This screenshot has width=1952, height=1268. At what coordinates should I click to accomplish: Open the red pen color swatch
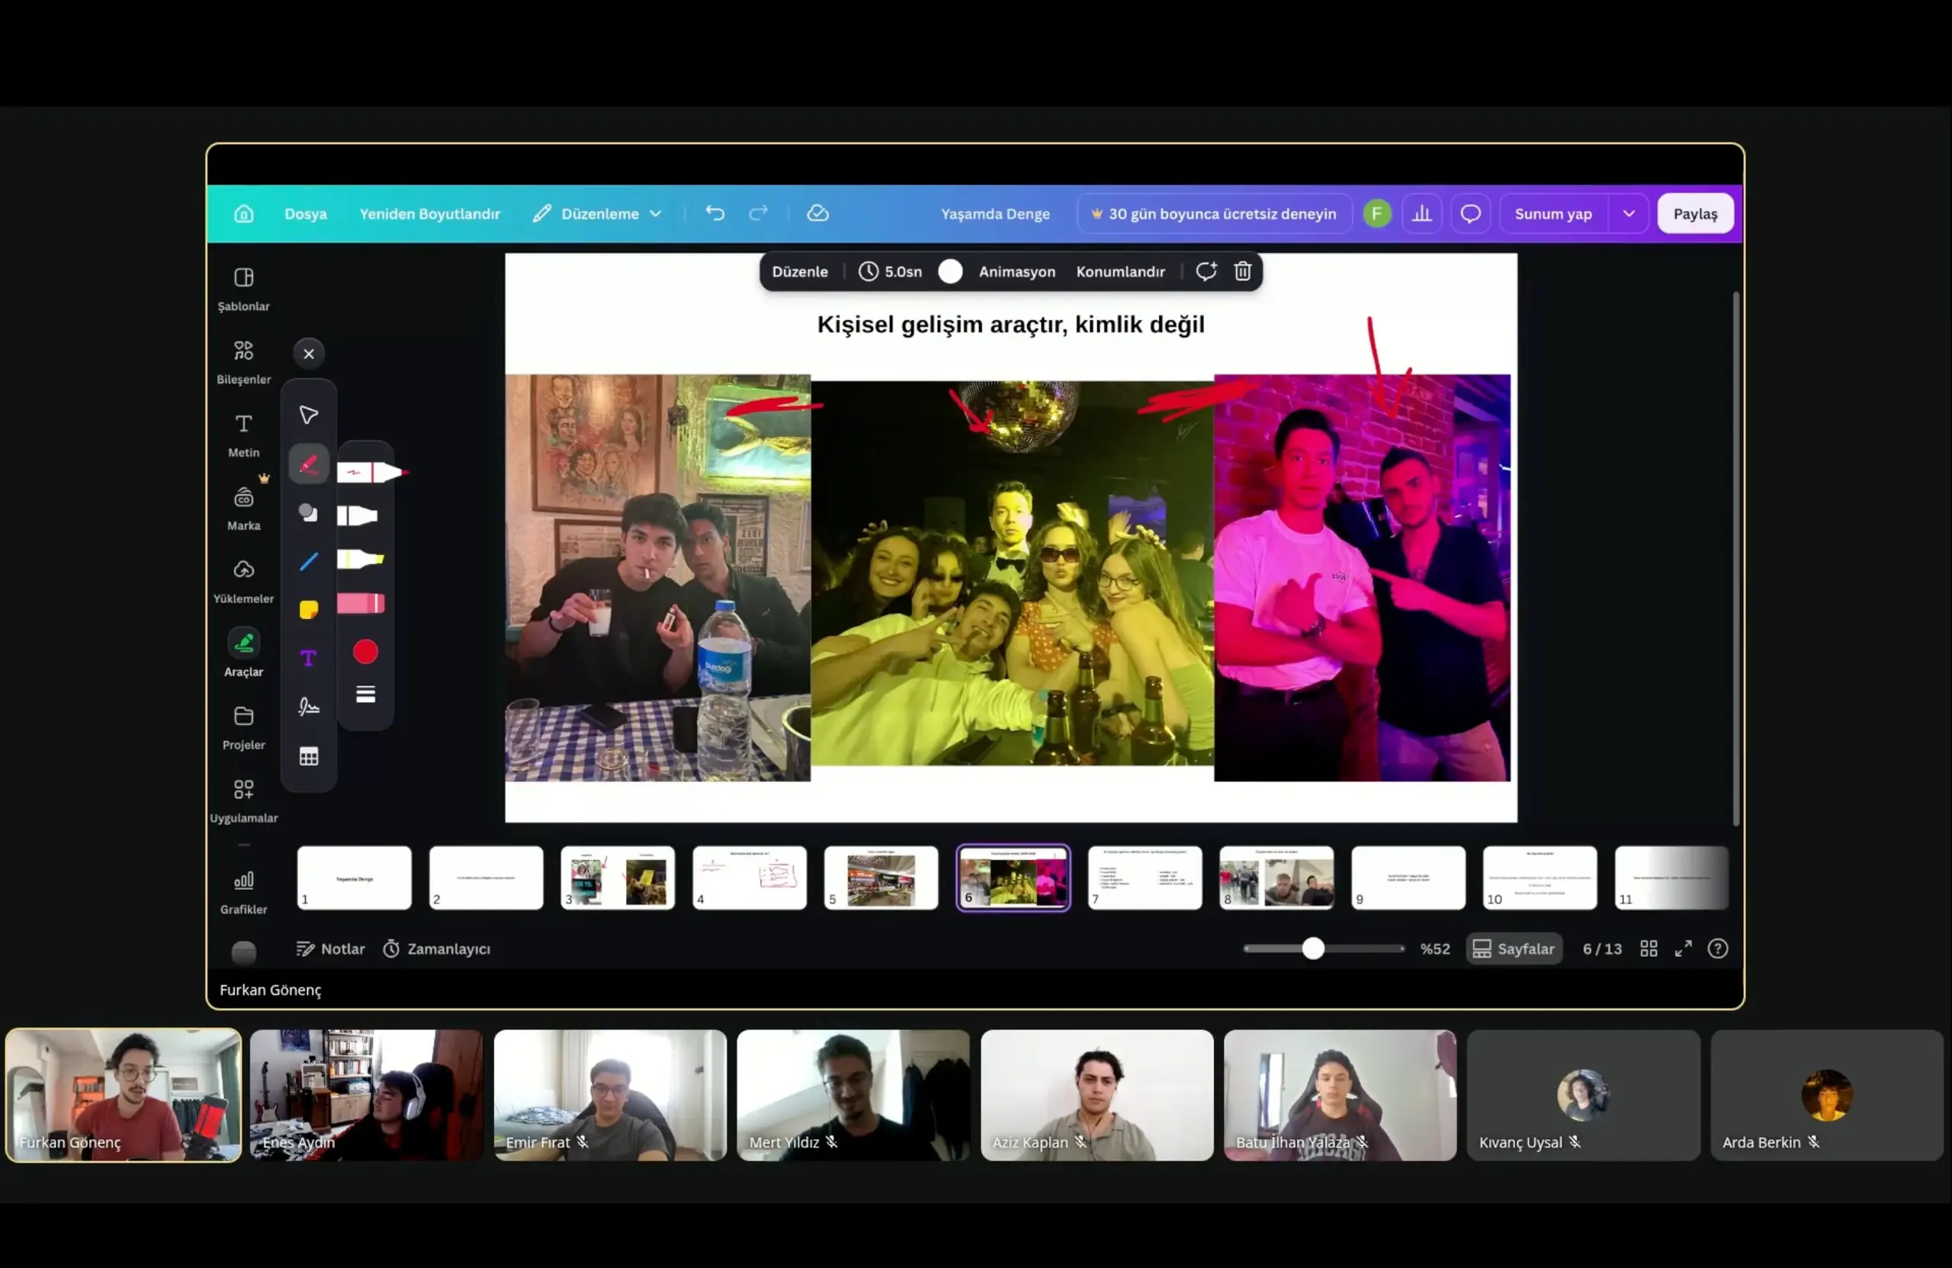click(x=366, y=653)
